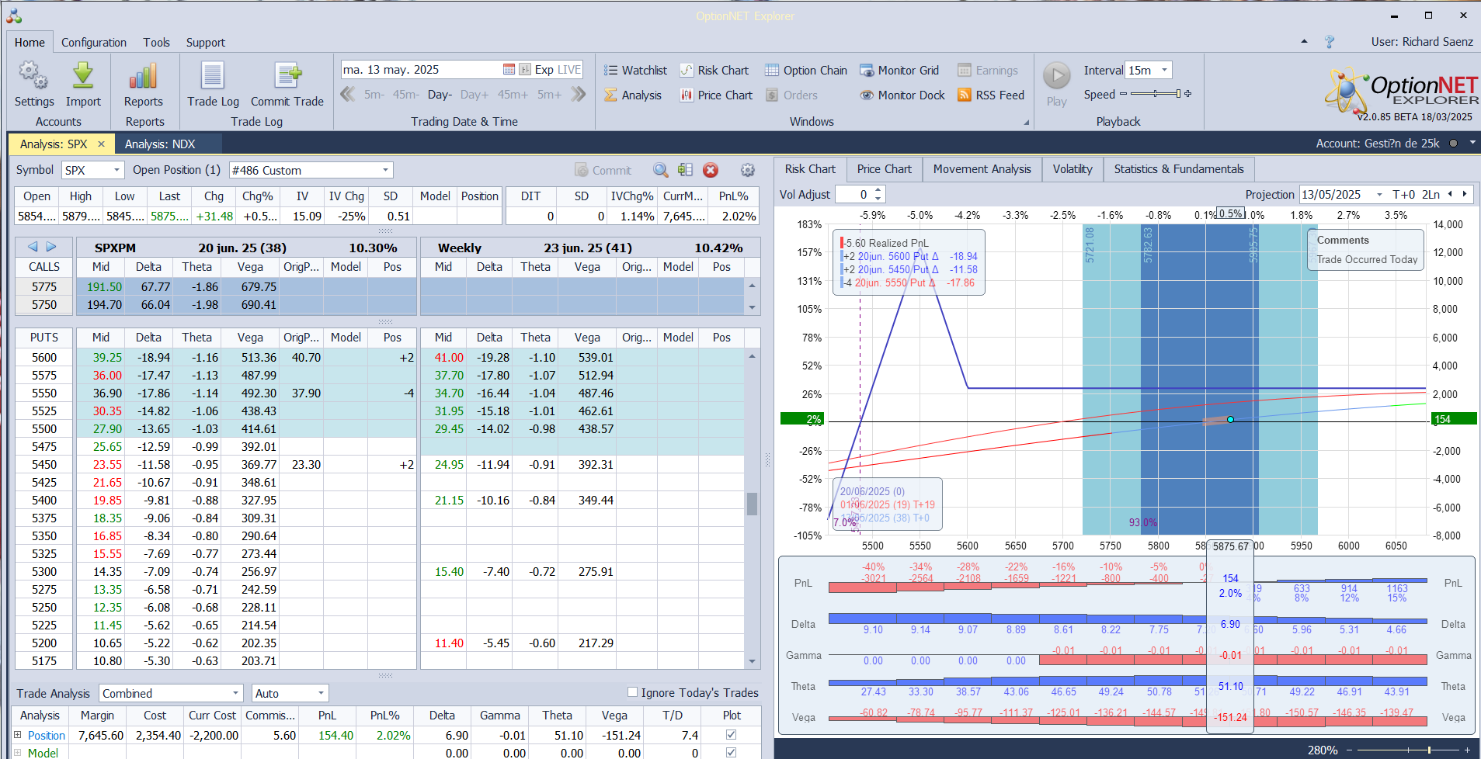
Task: Go to previous expiration with left arrow
Action: click(x=33, y=247)
